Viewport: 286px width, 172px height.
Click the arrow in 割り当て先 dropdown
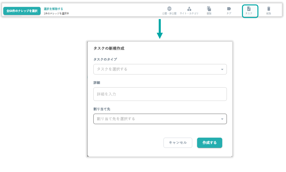coord(222,119)
